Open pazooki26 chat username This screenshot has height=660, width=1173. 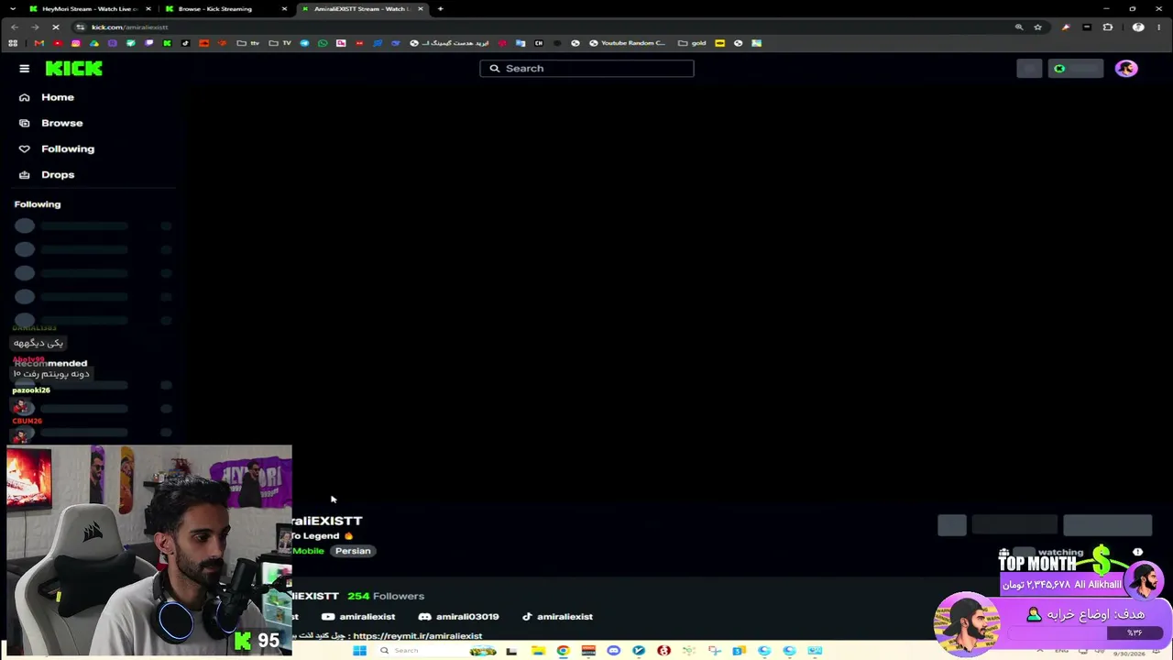click(x=31, y=390)
